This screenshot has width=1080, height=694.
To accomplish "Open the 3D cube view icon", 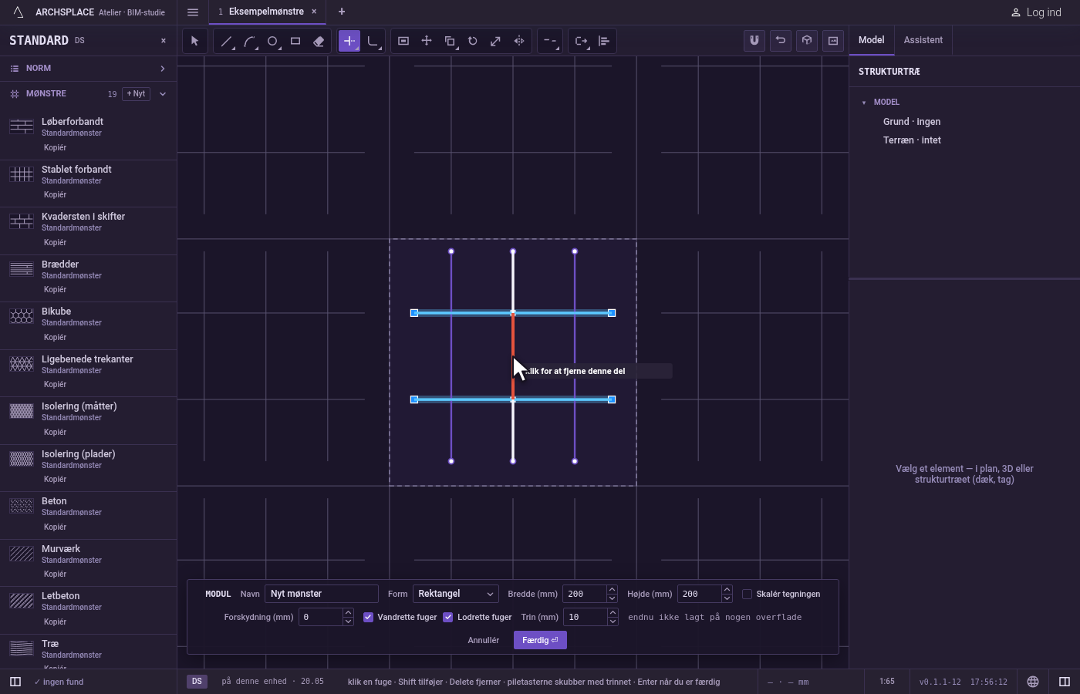I will (807, 41).
